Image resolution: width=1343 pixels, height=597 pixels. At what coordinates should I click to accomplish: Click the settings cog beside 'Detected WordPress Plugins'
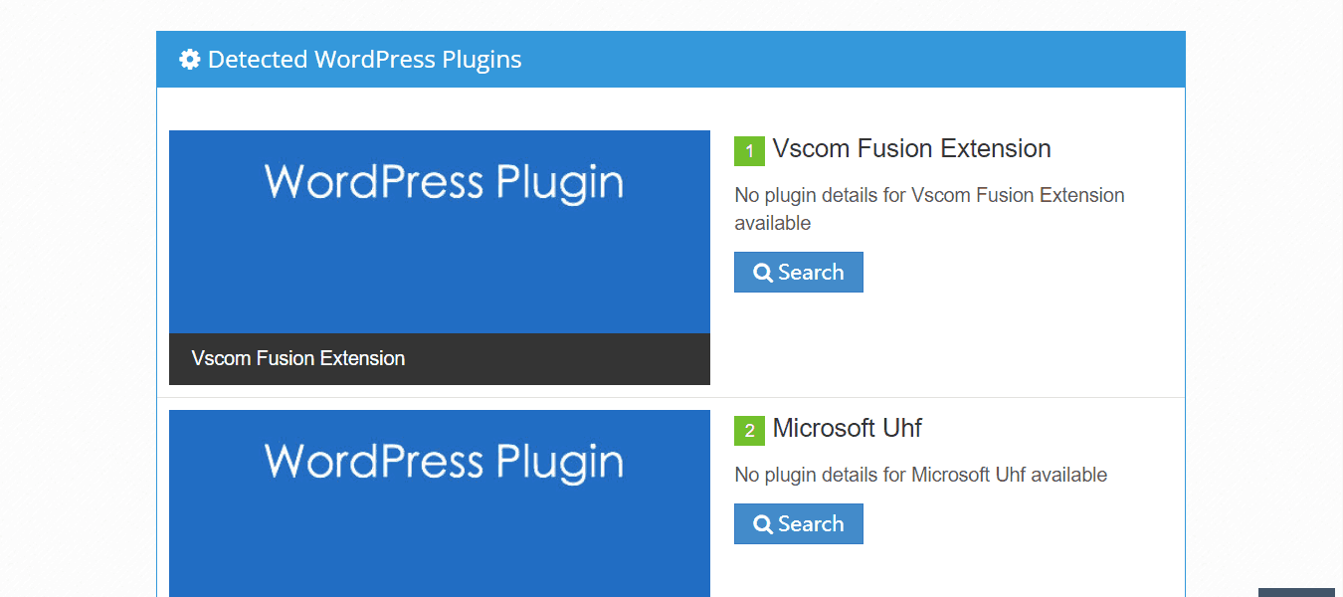pyautogui.click(x=189, y=60)
